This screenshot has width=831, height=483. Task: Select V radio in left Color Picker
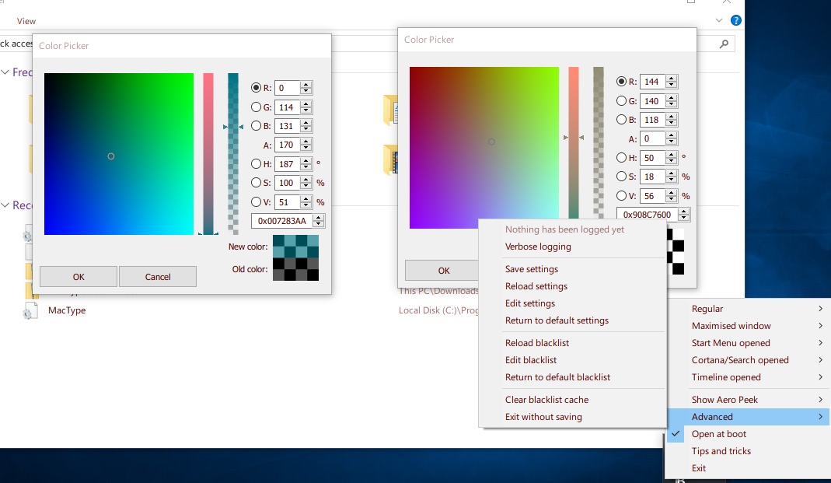[x=256, y=202]
